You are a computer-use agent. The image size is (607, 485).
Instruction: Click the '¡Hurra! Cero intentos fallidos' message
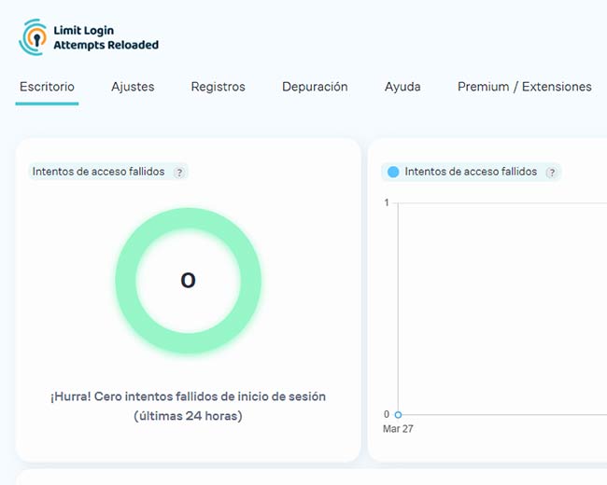pos(188,396)
